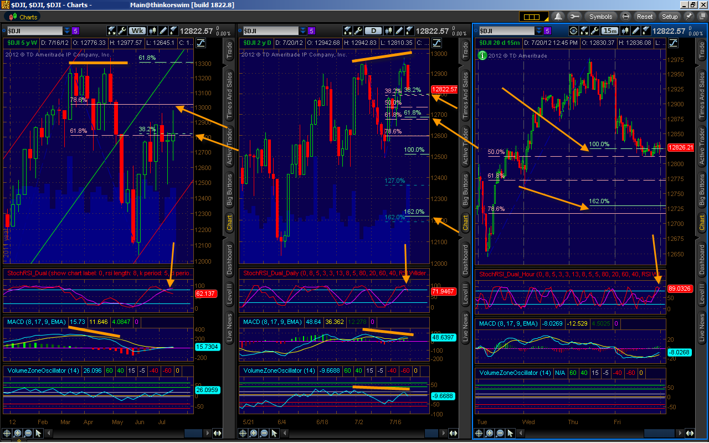Image resolution: width=709 pixels, height=443 pixels.
Task: Click purple link color 5 on daily chart
Action: pos(312,31)
